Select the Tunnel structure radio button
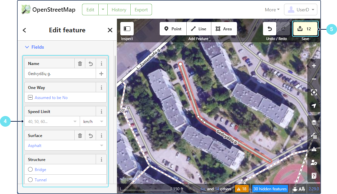 click(x=30, y=180)
